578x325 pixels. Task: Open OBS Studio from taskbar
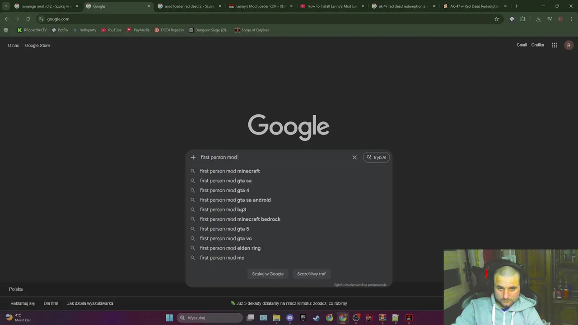[356, 318]
